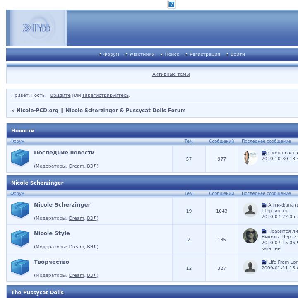Click the blue box icon for Nicole Scherzinger forum
The width and height of the screenshot is (298, 298).
coord(20,210)
